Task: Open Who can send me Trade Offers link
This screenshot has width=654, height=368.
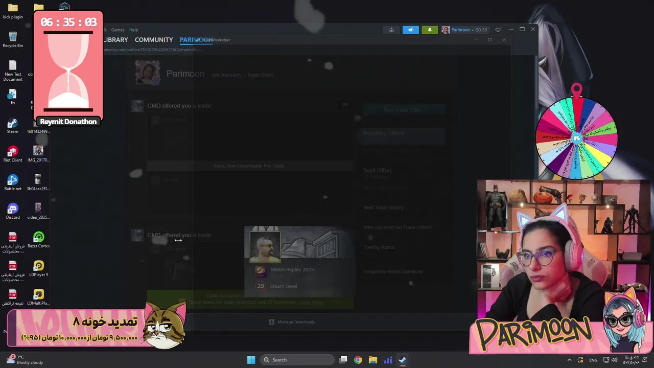Action: point(398,227)
